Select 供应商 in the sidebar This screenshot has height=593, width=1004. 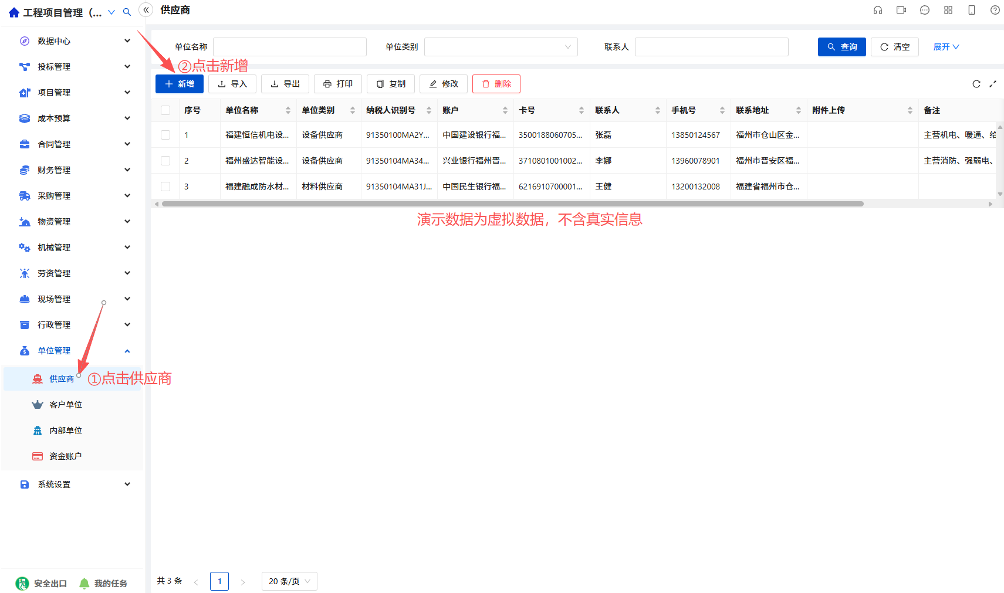[x=73, y=379]
